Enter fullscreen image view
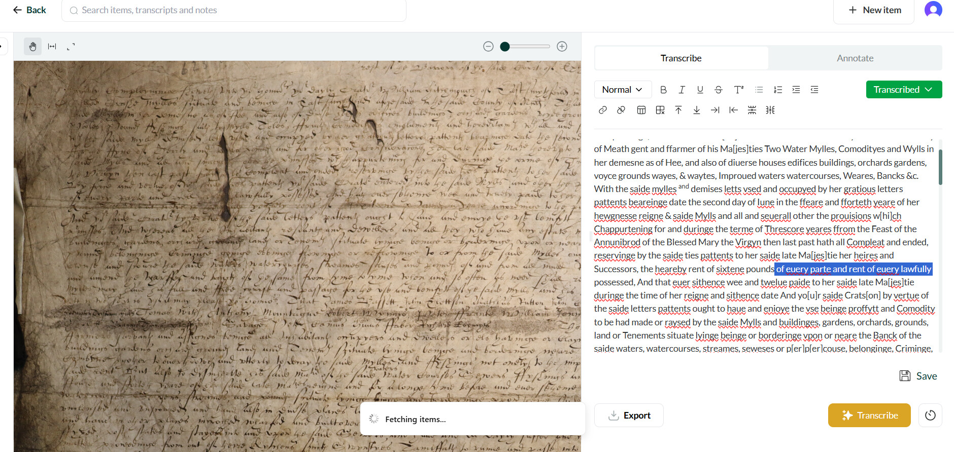954x452 pixels. coord(71,47)
